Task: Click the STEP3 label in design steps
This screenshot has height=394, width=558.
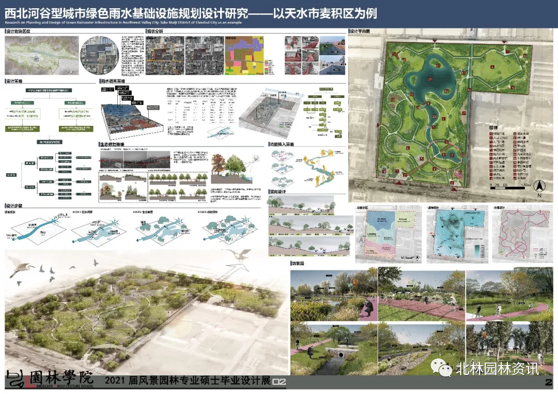Action: 208,212
